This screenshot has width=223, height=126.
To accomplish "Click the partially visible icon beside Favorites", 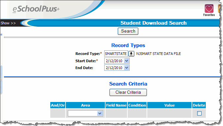I will click(x=219, y=9).
